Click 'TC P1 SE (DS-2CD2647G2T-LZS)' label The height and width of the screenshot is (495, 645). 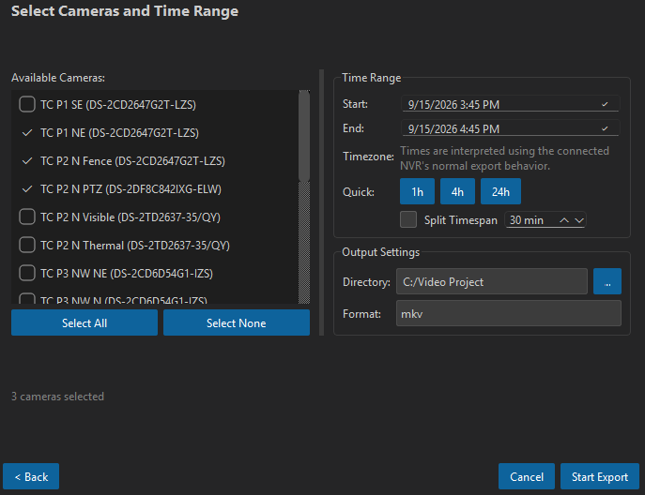(x=118, y=105)
